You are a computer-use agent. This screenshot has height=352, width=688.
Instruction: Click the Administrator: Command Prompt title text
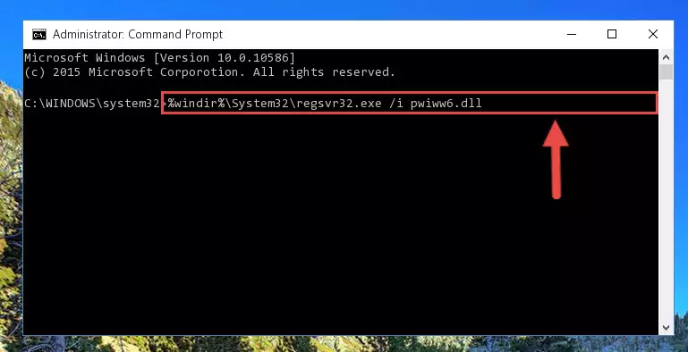(138, 34)
